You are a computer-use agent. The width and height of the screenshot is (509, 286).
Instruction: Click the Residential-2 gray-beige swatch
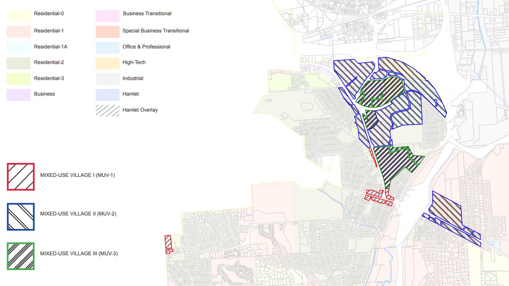coord(18,63)
